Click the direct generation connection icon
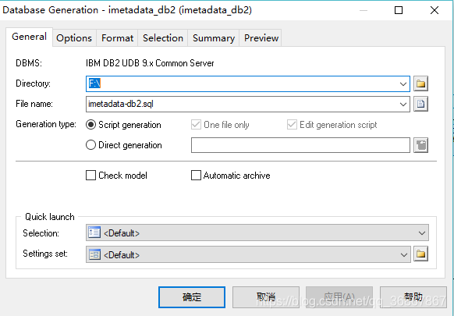This screenshot has width=454, height=316. 420,145
